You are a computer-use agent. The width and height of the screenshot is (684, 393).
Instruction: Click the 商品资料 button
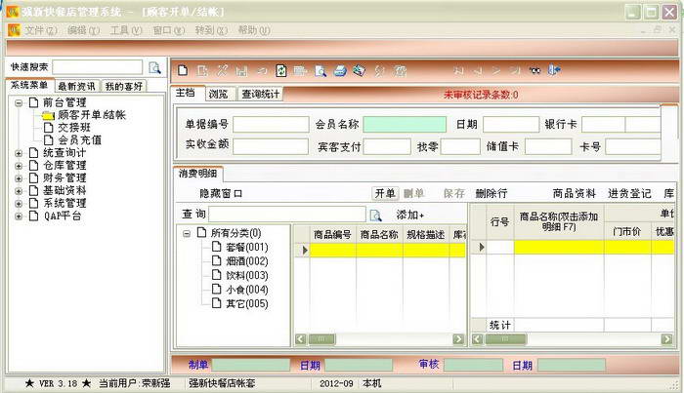(575, 193)
